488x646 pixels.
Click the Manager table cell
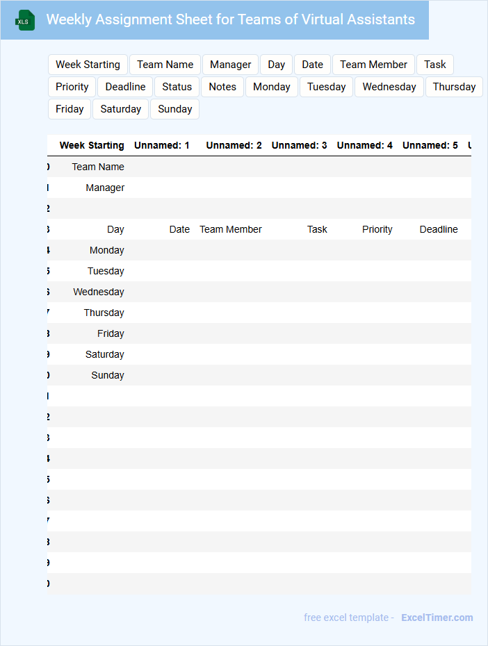pyautogui.click(x=105, y=188)
